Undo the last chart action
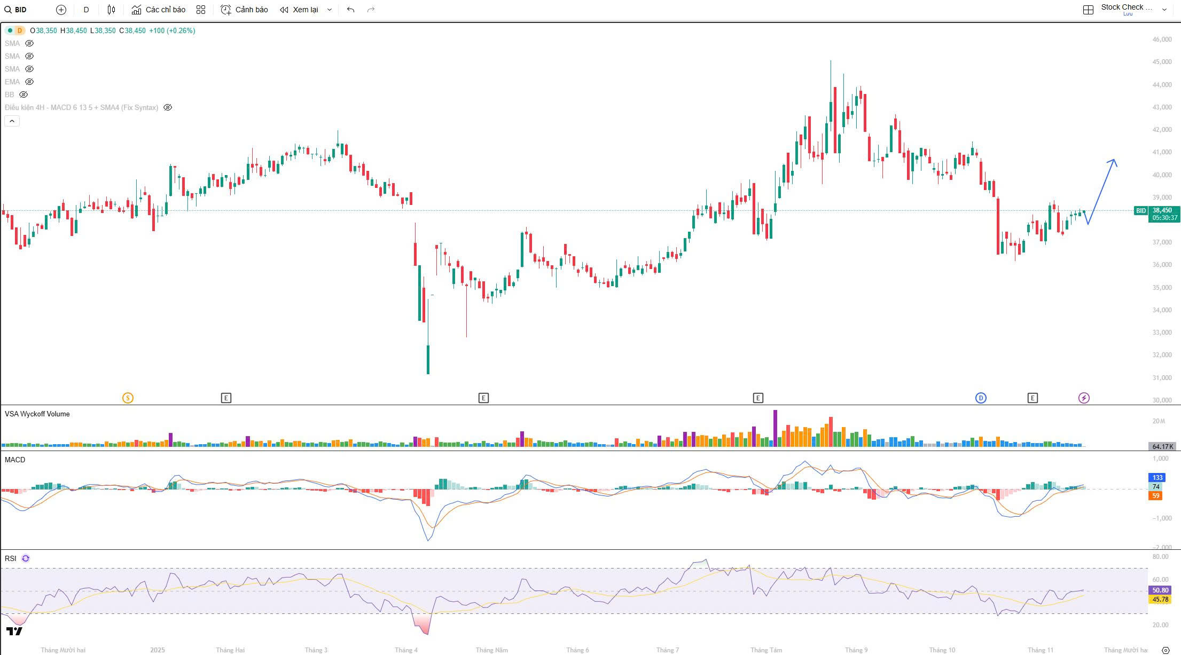The height and width of the screenshot is (655, 1181). coord(350,10)
